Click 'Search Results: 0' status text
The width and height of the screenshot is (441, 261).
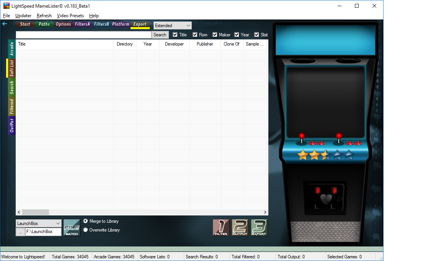pyautogui.click(x=202, y=257)
